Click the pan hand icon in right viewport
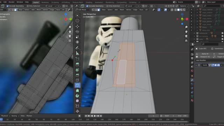The height and width of the screenshot is (126, 224). pyautogui.click(x=186, y=31)
